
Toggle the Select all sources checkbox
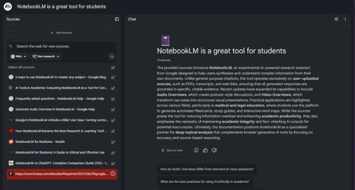point(113,67)
